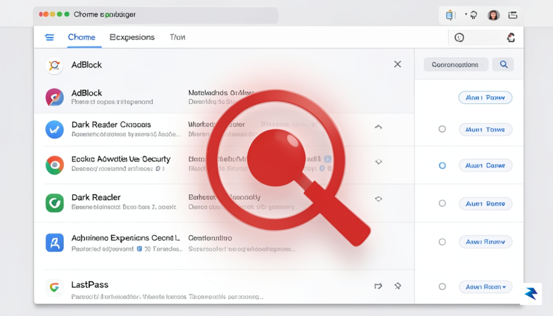Click the address bar showing Chorme

[x=156, y=15]
